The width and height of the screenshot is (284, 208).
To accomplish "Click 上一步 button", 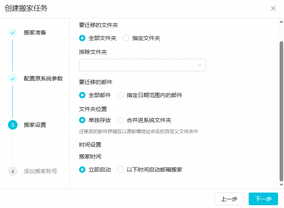I will (229, 199).
